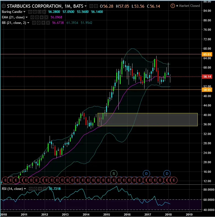
Task: Click the blue D dividend marker near 2017
Action: point(146,174)
